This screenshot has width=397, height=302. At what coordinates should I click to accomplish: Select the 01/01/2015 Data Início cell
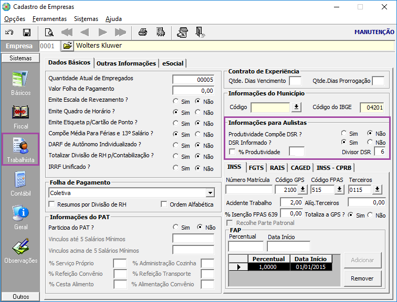pyautogui.click(x=311, y=267)
